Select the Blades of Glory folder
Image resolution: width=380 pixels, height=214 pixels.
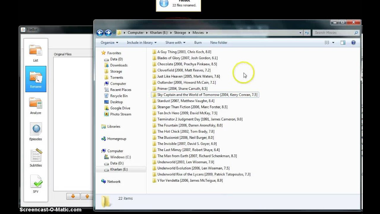pos(187,58)
